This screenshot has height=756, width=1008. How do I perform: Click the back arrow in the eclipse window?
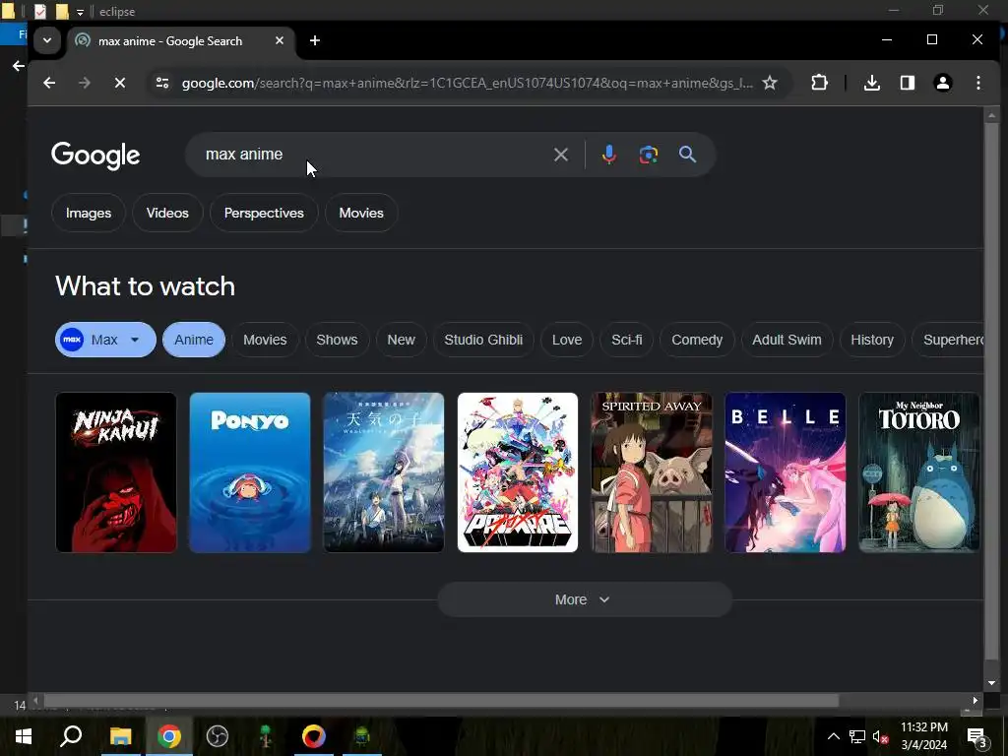point(18,66)
